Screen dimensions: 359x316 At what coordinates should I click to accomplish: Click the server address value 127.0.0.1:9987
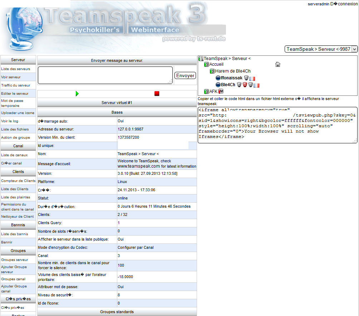tap(131, 129)
